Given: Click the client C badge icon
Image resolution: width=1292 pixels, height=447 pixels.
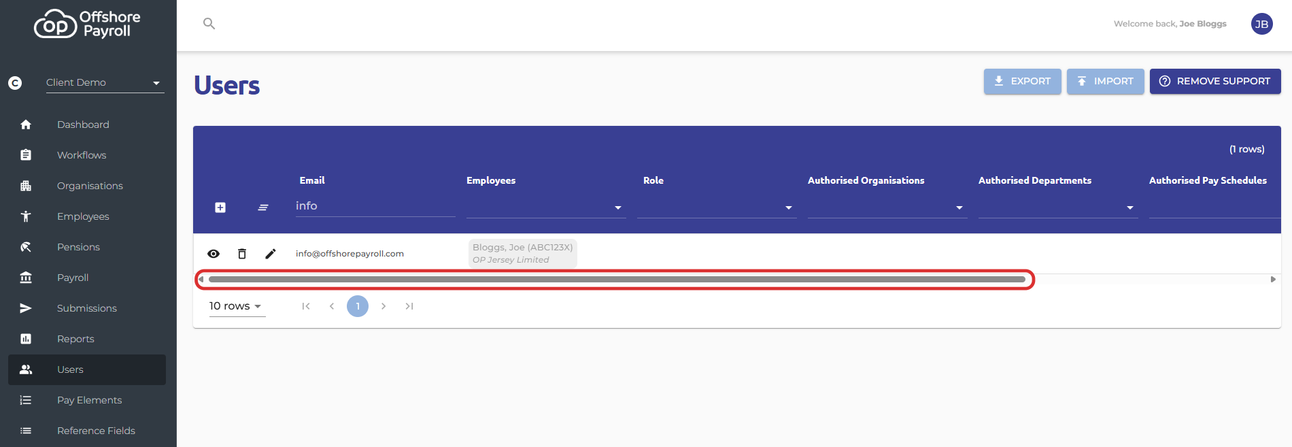Looking at the screenshot, I should tap(15, 83).
